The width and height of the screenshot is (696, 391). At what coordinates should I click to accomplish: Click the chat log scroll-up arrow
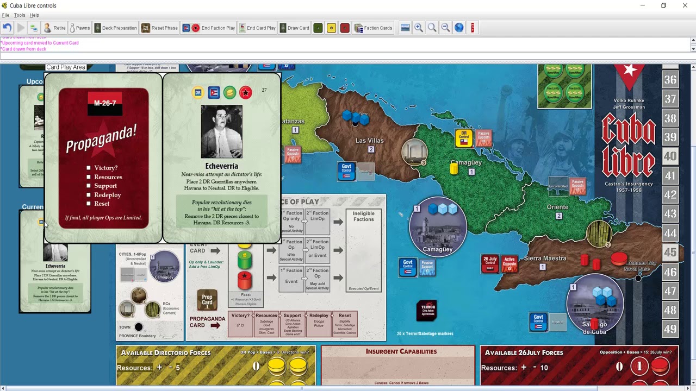click(x=693, y=40)
